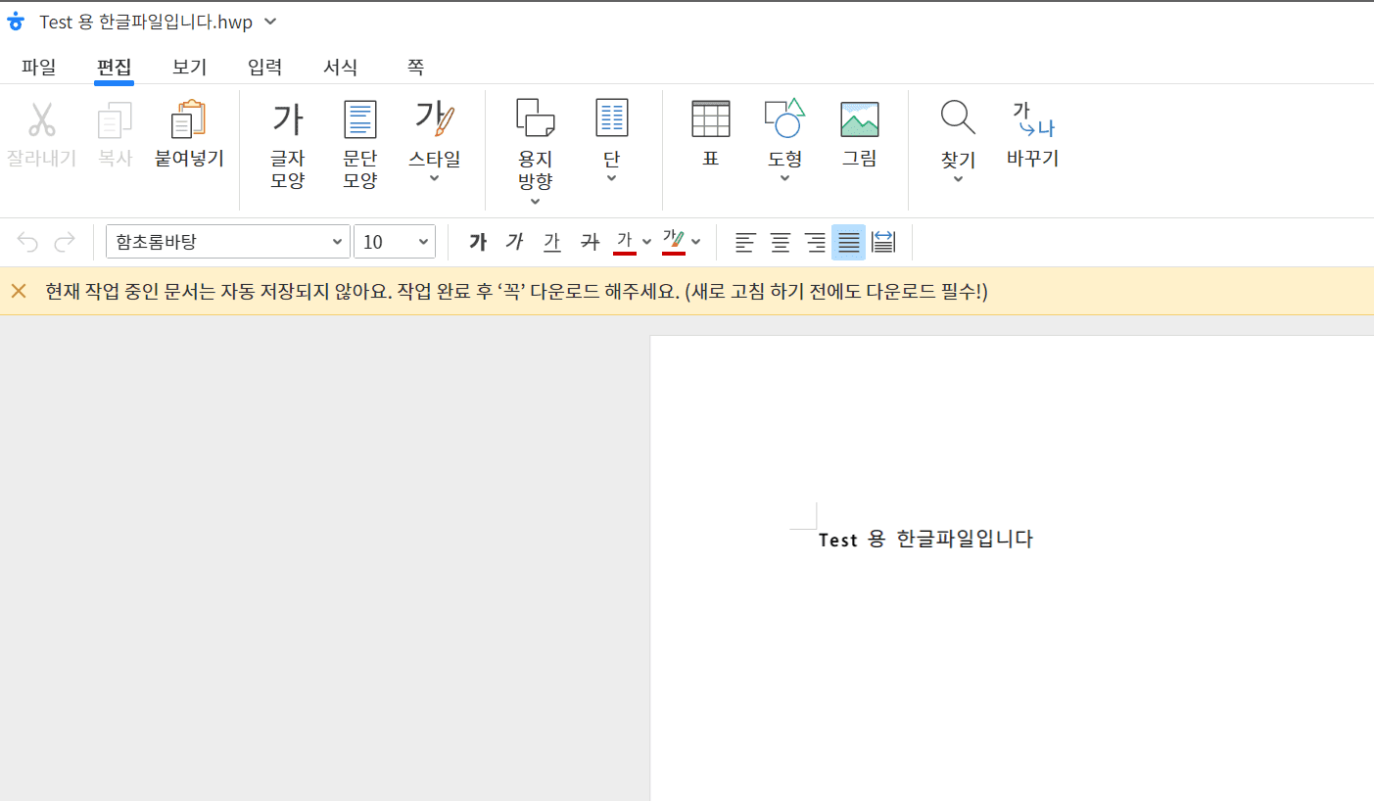Switch to the 쪽 ribbon tab

(415, 67)
